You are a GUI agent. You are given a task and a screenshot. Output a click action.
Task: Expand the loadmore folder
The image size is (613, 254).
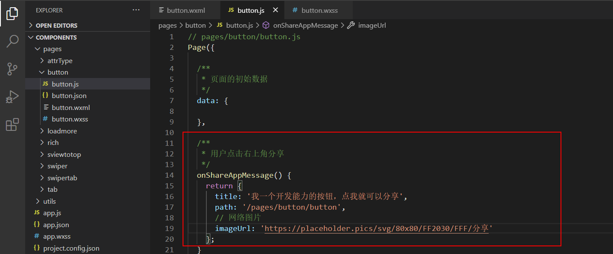pyautogui.click(x=88, y=131)
